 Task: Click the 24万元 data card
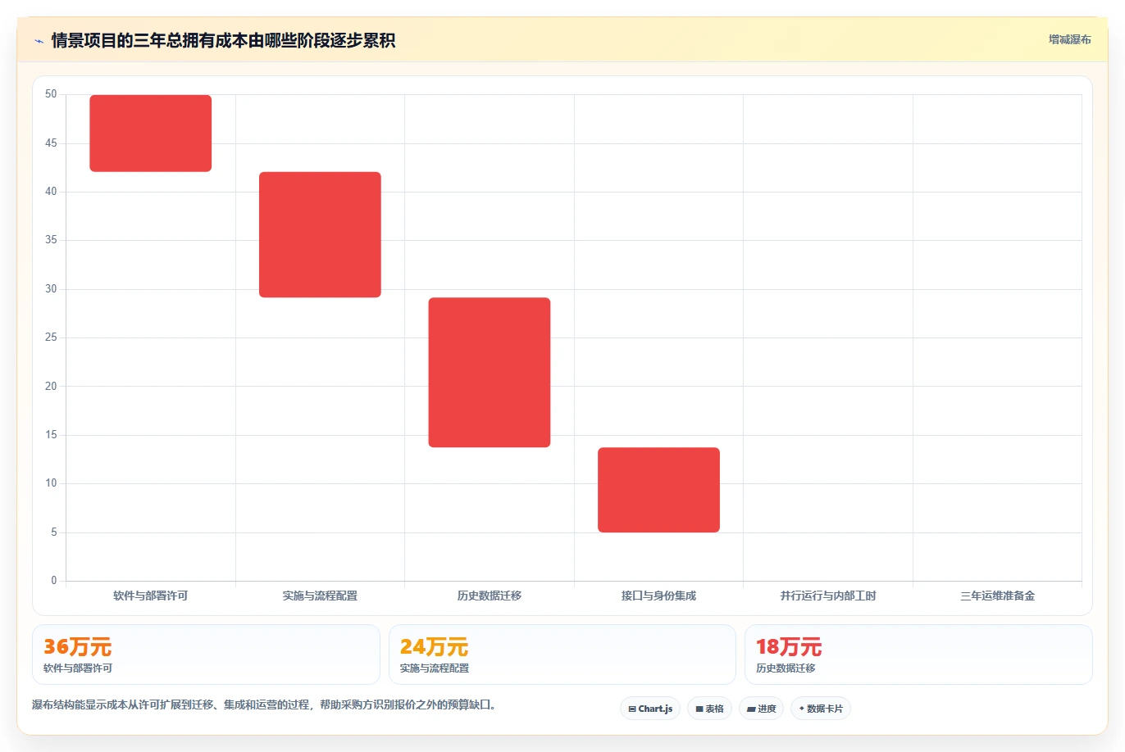tap(562, 655)
